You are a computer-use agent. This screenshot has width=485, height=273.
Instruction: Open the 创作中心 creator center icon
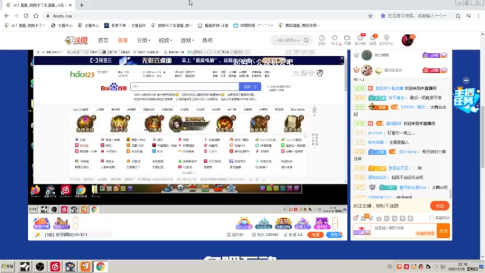click(x=386, y=40)
